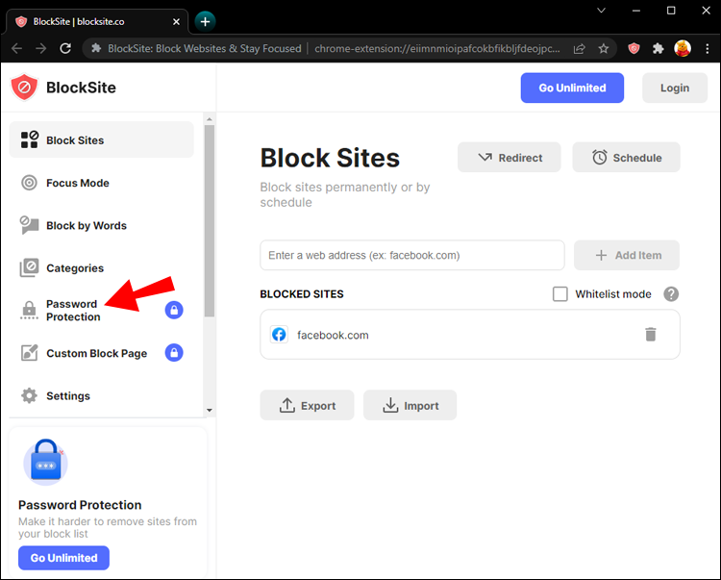Click the Whitelist mode help icon

[x=671, y=294]
